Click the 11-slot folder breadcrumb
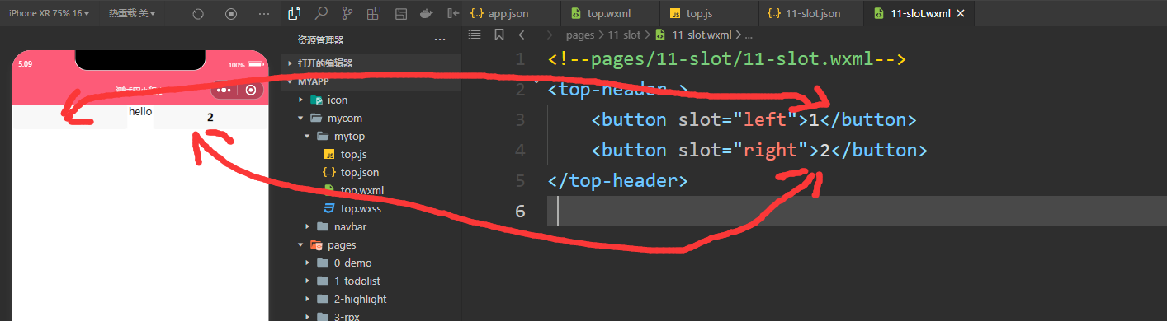Viewport: 1167px width, 321px height. [623, 35]
